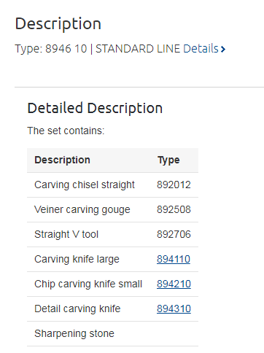Click the Veiner carving gouge cell
Viewport: 264px width, 353px height.
(x=82, y=209)
